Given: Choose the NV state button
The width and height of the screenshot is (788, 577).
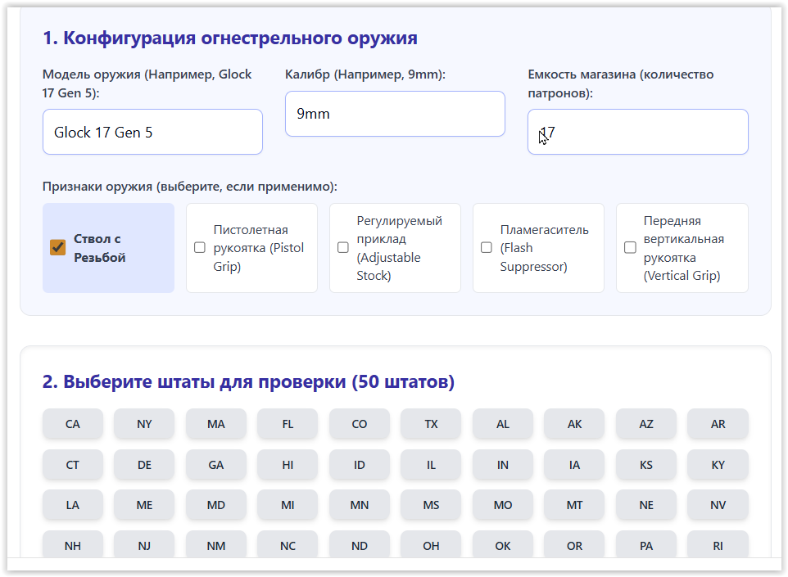Looking at the screenshot, I should click(x=718, y=505).
